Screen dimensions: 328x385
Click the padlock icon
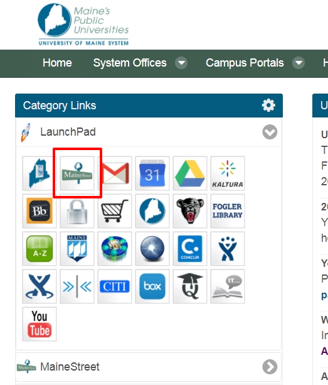(x=77, y=211)
